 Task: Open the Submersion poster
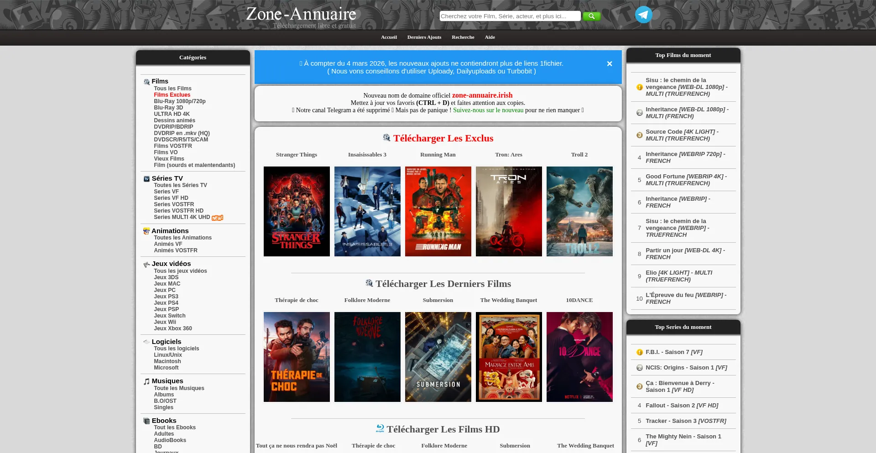click(x=438, y=357)
